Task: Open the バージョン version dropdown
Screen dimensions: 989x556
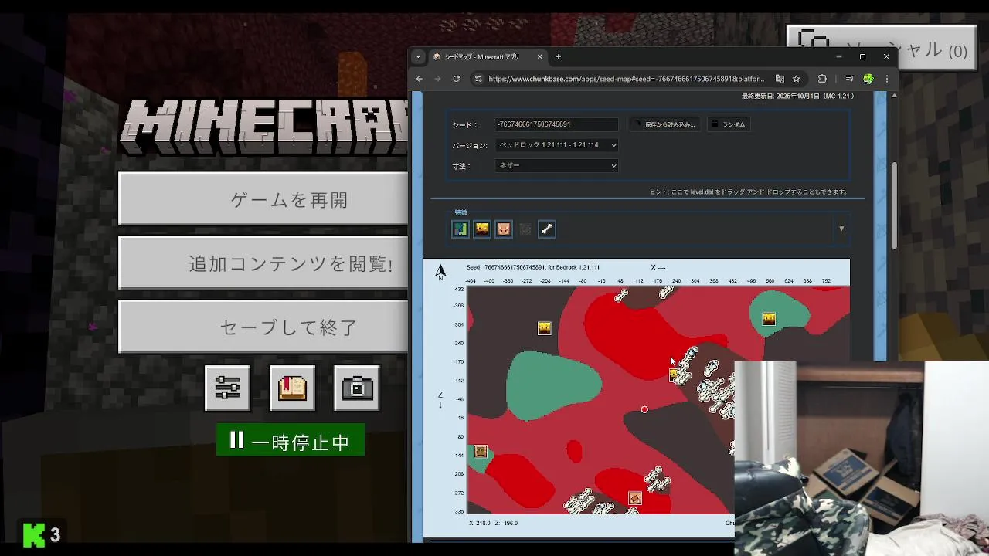Action: (557, 145)
